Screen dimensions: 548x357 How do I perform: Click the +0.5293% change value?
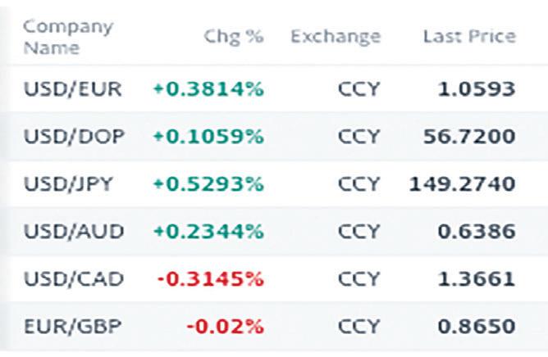(x=208, y=183)
